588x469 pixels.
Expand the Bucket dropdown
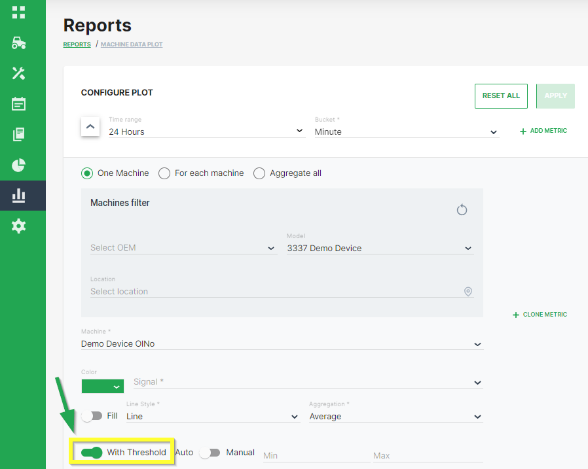click(x=406, y=131)
